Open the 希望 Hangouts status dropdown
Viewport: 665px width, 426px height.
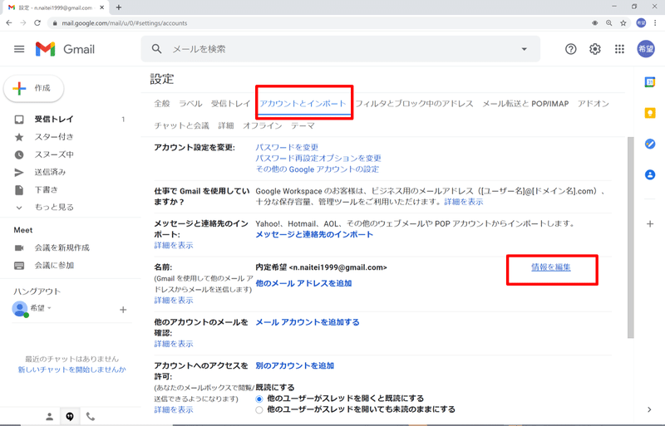click(x=49, y=308)
